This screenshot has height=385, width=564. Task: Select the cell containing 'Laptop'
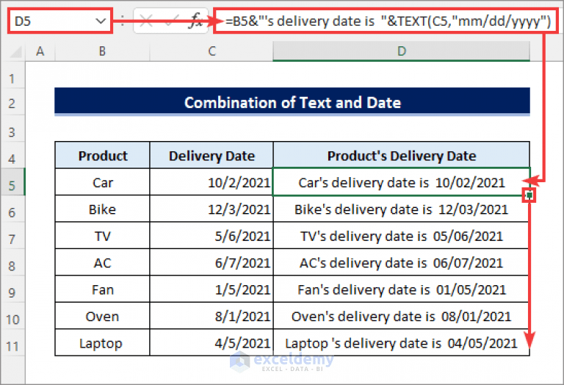[103, 343]
